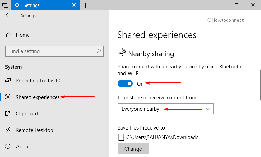Click the About info icon
Screen dimensions: 261x157
8,146
